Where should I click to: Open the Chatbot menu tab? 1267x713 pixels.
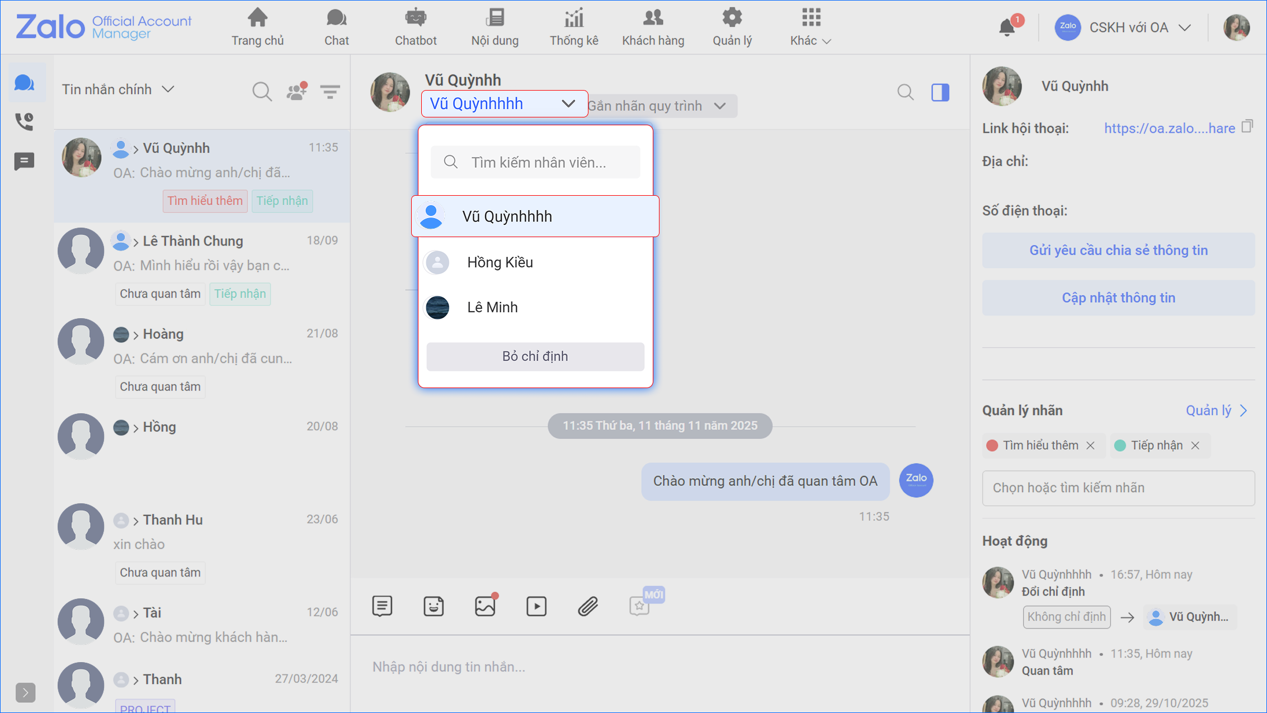[416, 27]
